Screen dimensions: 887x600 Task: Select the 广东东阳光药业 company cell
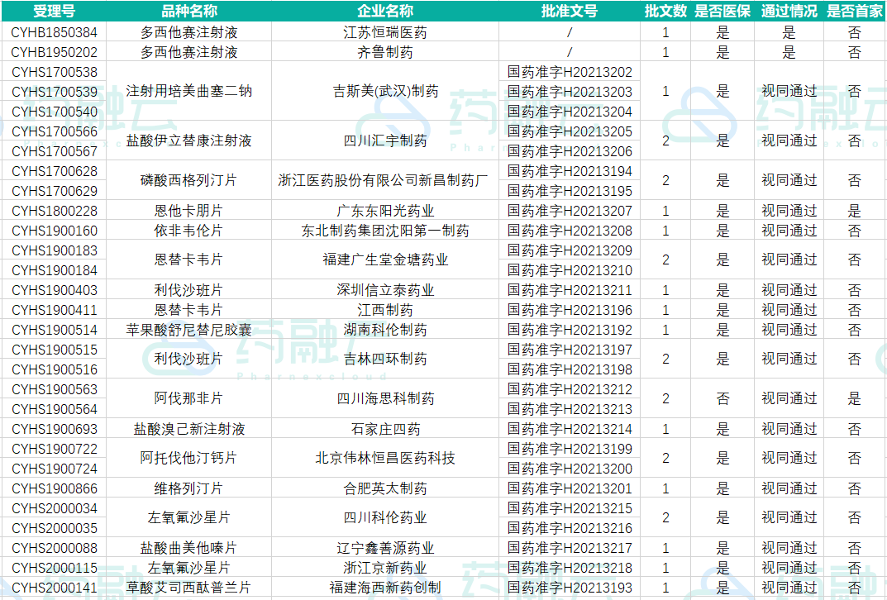[x=385, y=211]
